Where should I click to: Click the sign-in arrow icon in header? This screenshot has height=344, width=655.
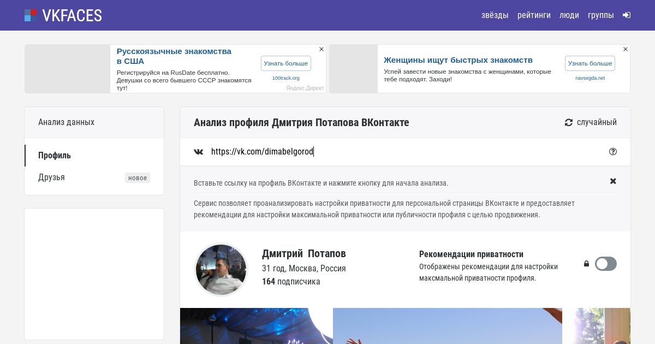pos(627,15)
